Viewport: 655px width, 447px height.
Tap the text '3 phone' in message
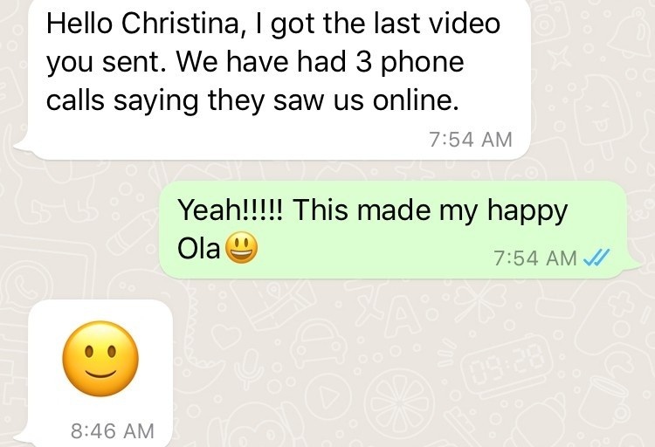tap(410, 62)
